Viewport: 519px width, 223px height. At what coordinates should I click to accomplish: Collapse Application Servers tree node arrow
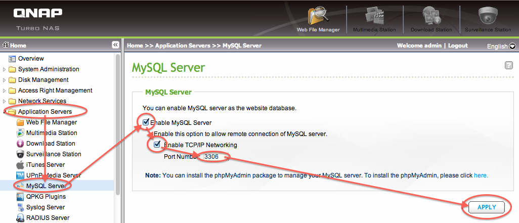tap(4, 112)
